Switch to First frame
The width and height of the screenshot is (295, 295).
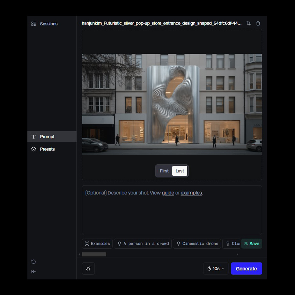(x=164, y=171)
